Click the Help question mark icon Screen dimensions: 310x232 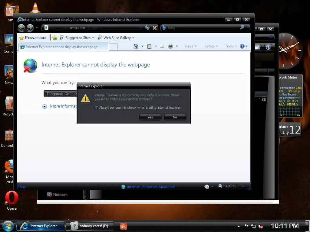[242, 46]
